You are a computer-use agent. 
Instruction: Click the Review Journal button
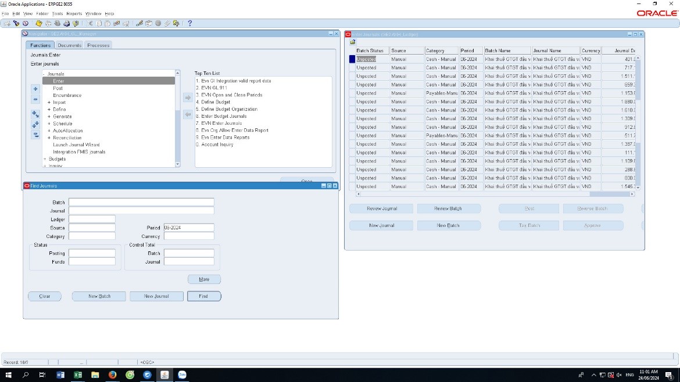381,208
